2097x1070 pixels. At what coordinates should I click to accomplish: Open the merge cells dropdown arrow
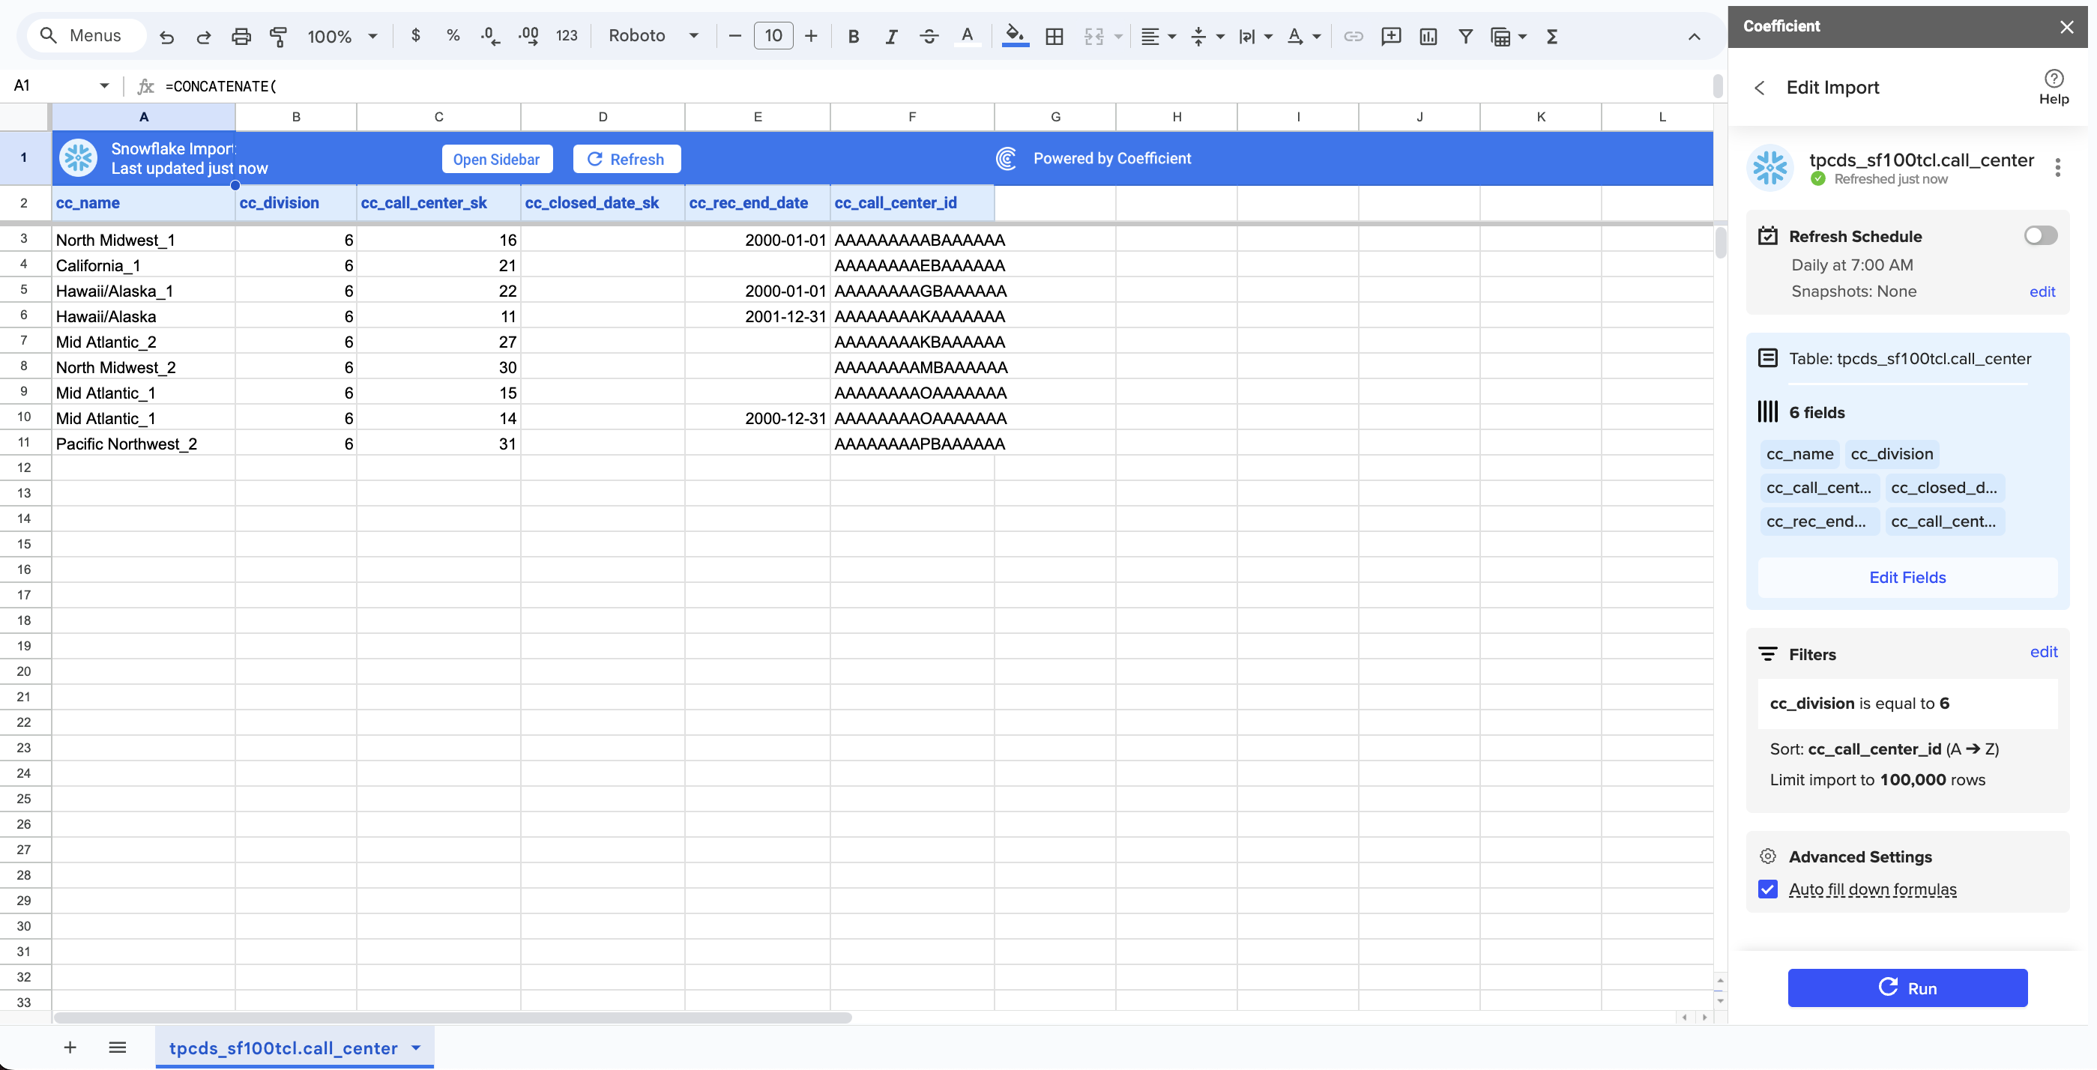[x=1117, y=37]
